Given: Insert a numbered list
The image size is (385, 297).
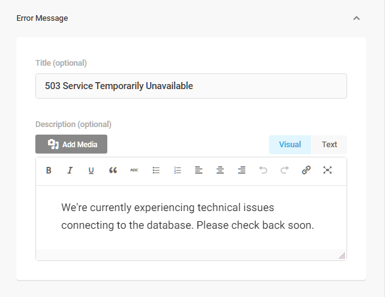Looking at the screenshot, I should (x=177, y=170).
